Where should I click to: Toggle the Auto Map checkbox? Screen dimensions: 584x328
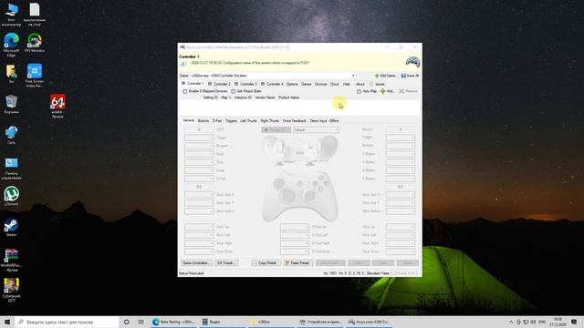359,91
